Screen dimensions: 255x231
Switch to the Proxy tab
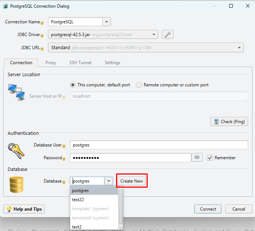coord(51,63)
